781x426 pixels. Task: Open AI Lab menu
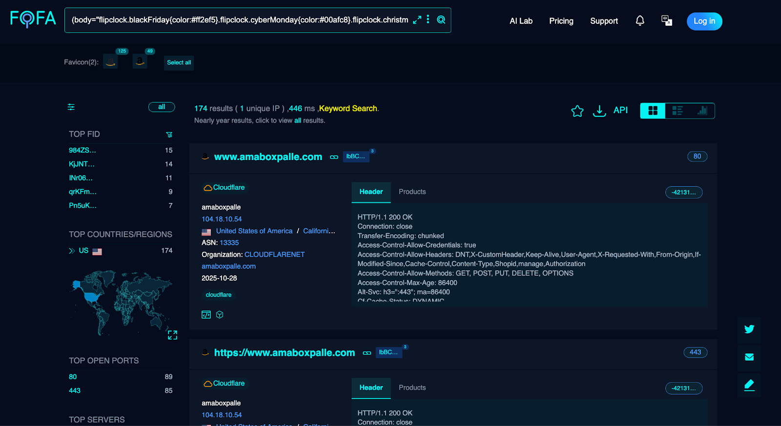[521, 21]
